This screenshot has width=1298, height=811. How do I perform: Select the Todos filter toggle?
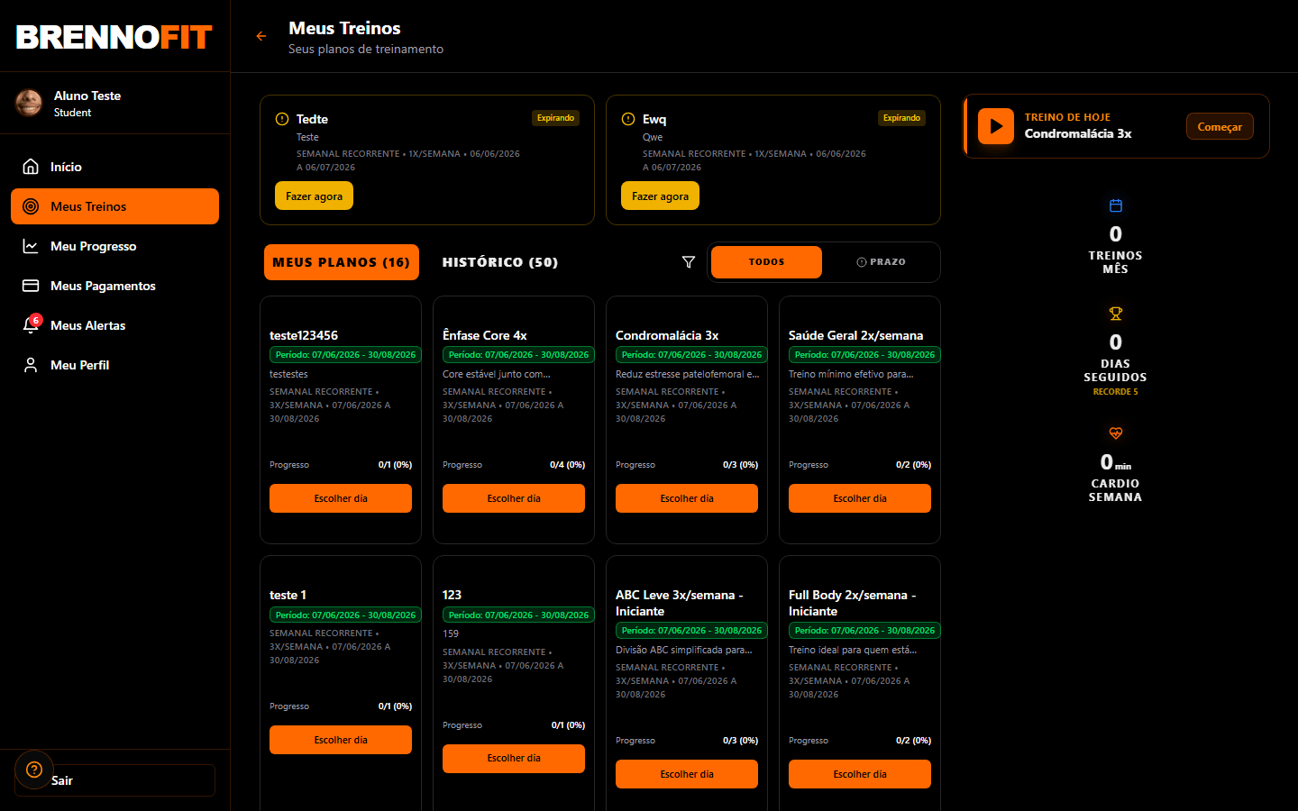click(x=766, y=262)
